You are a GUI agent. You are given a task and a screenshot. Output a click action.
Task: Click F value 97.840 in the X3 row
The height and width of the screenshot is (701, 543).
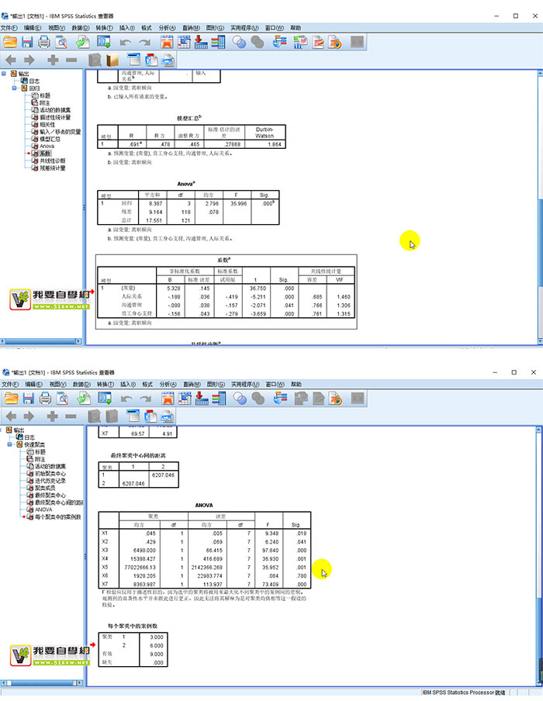270,551
